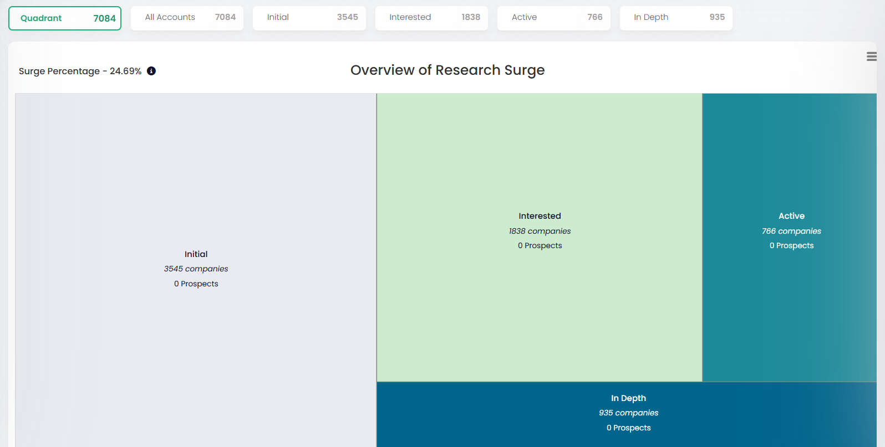Click the Overview of Research Surge title
This screenshot has height=447, width=885.
click(447, 70)
